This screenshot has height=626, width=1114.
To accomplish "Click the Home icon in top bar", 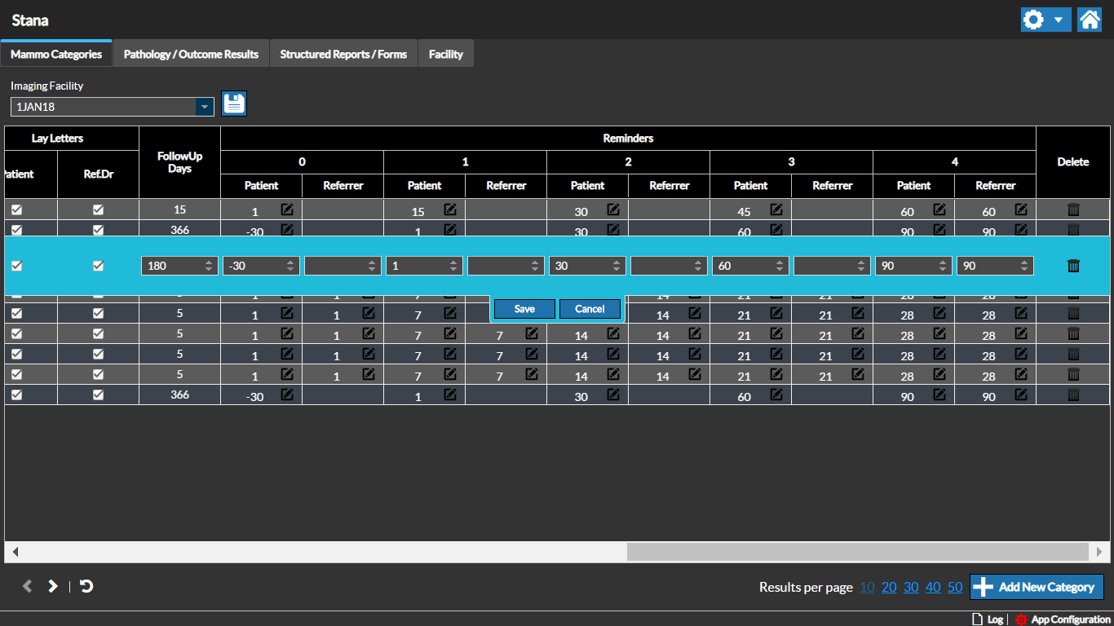I will [1090, 20].
